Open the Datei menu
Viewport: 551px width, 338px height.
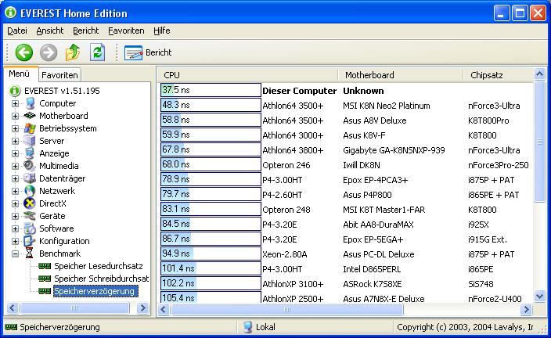click(17, 31)
